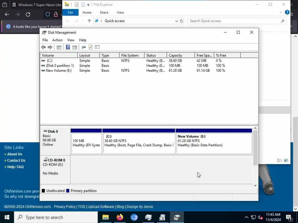Open Help via blue question-mark toolbar icon
Screen dimensions: 298x223
68,47
